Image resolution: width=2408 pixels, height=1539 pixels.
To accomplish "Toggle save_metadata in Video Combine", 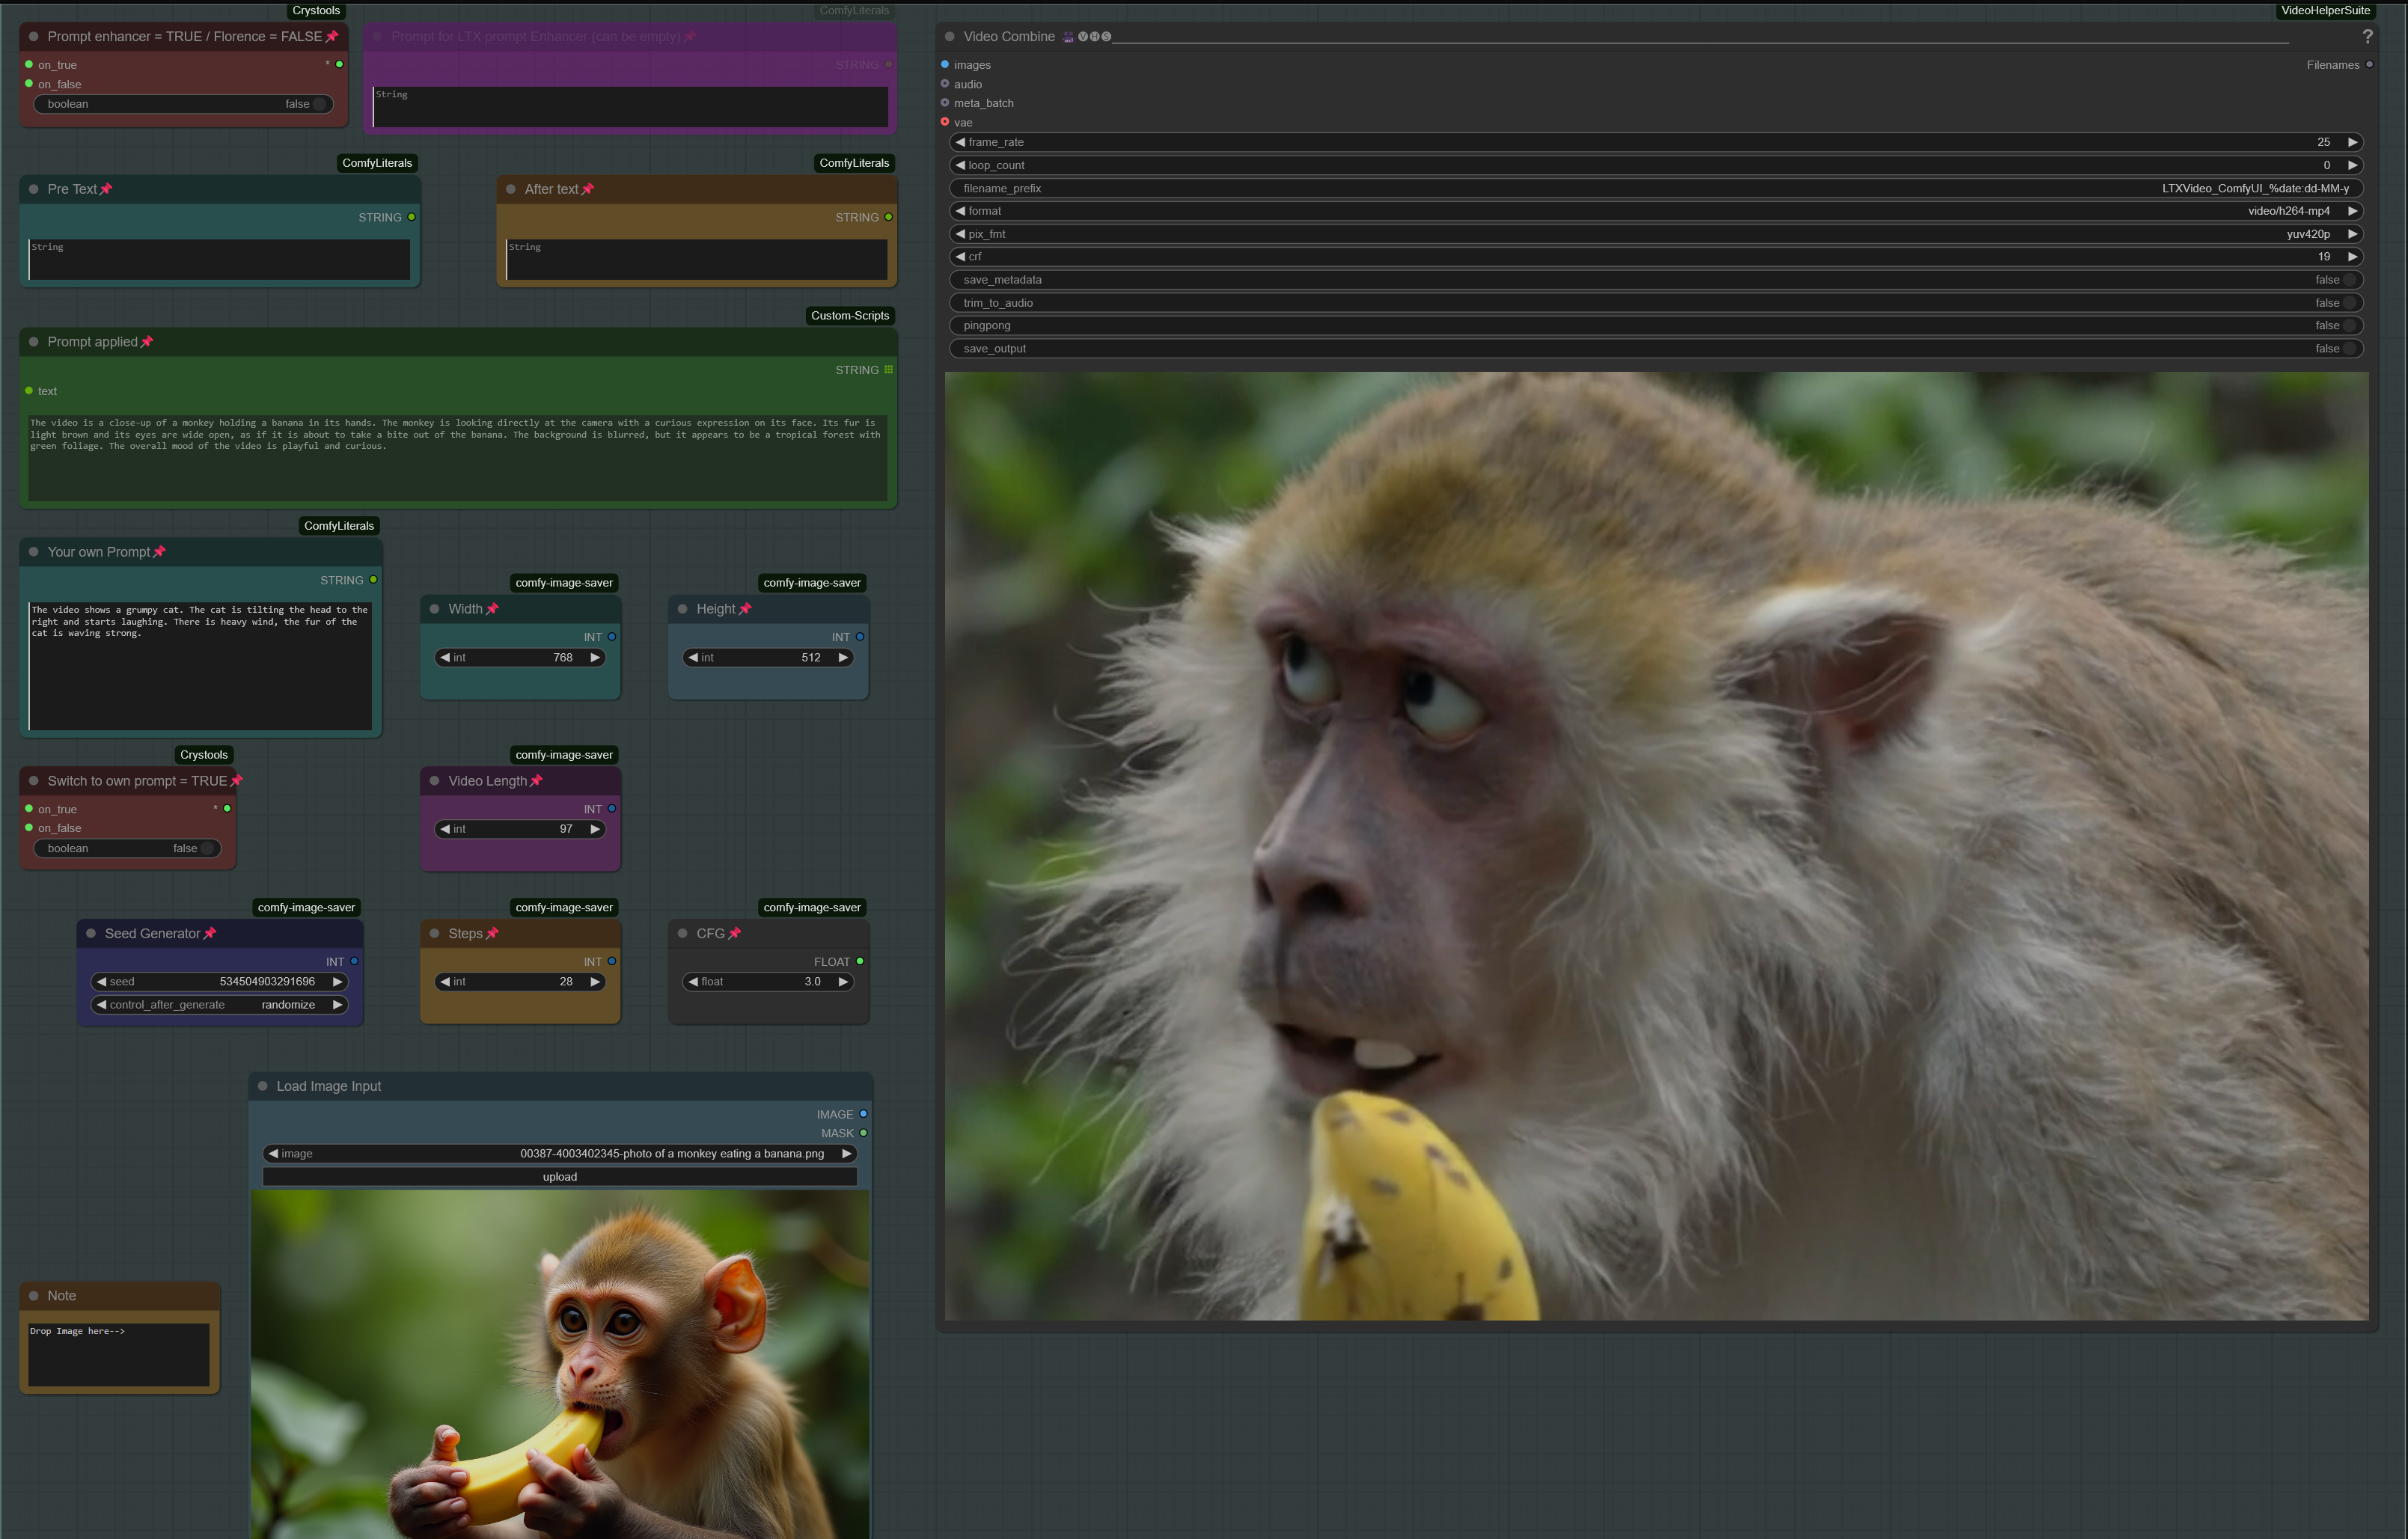I will tap(2349, 280).
